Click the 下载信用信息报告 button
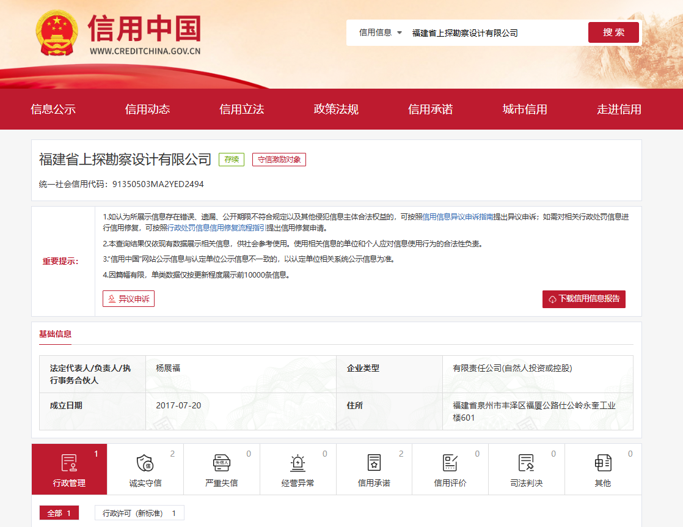The height and width of the screenshot is (527, 683). (x=583, y=299)
